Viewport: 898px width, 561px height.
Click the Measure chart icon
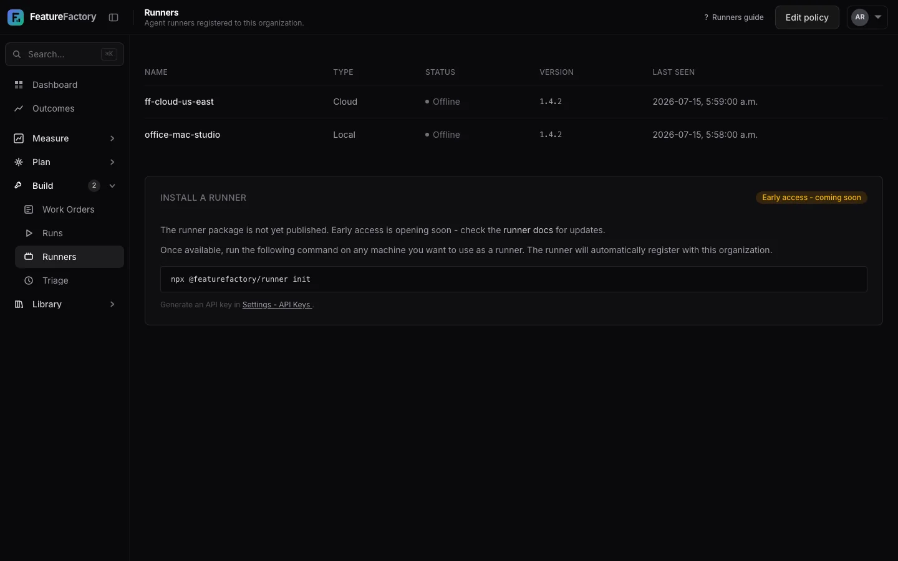tap(19, 138)
